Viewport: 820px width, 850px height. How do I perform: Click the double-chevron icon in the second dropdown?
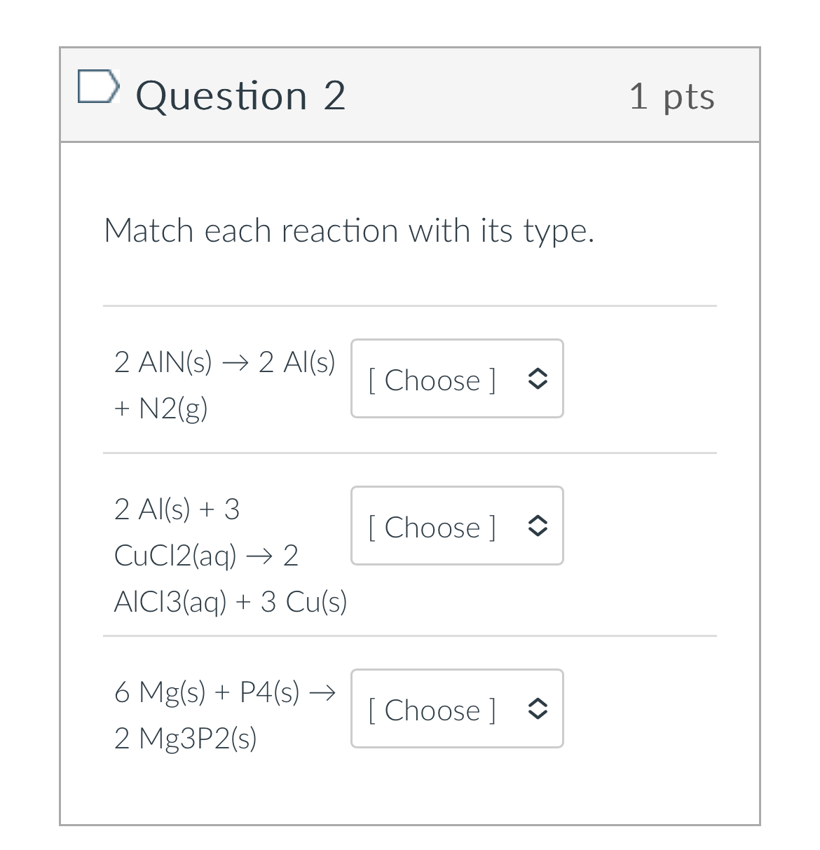coord(537,526)
